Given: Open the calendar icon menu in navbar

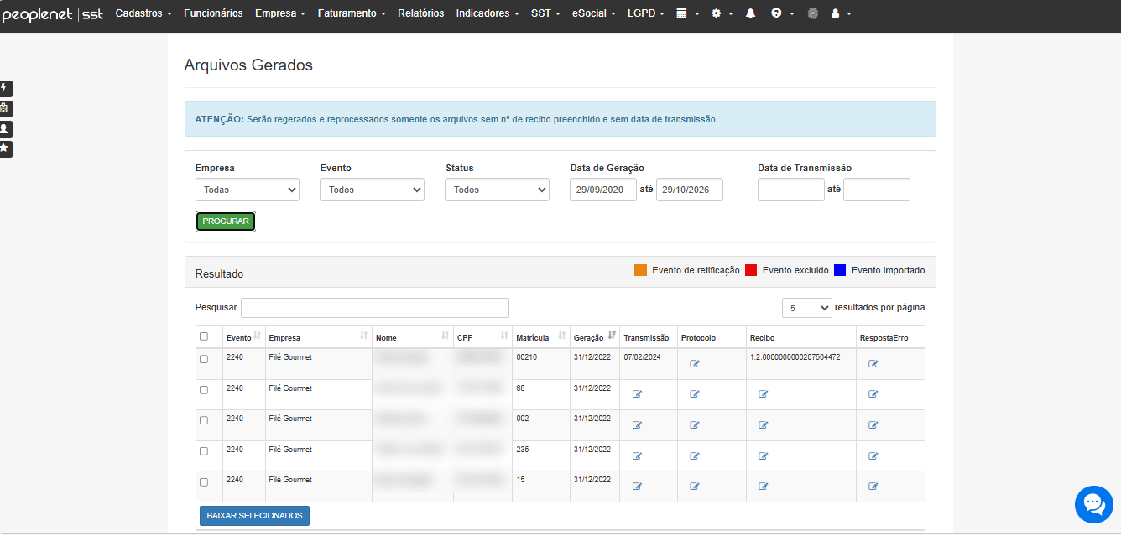Looking at the screenshot, I should pos(687,13).
